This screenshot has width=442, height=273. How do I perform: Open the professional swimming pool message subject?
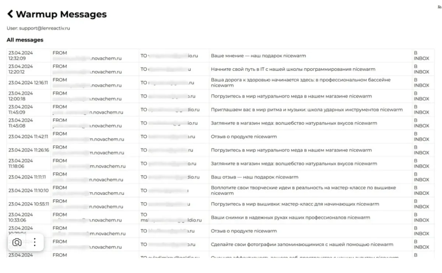pyautogui.click(x=301, y=83)
